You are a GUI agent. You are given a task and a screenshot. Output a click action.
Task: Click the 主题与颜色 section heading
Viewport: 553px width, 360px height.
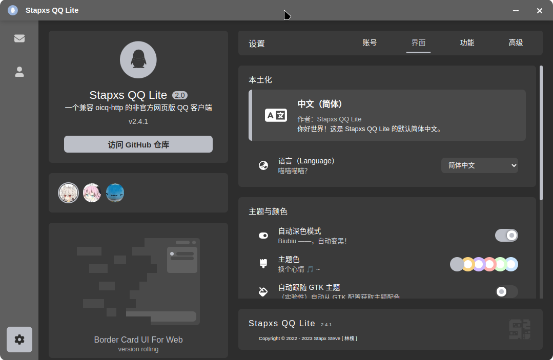pos(268,211)
